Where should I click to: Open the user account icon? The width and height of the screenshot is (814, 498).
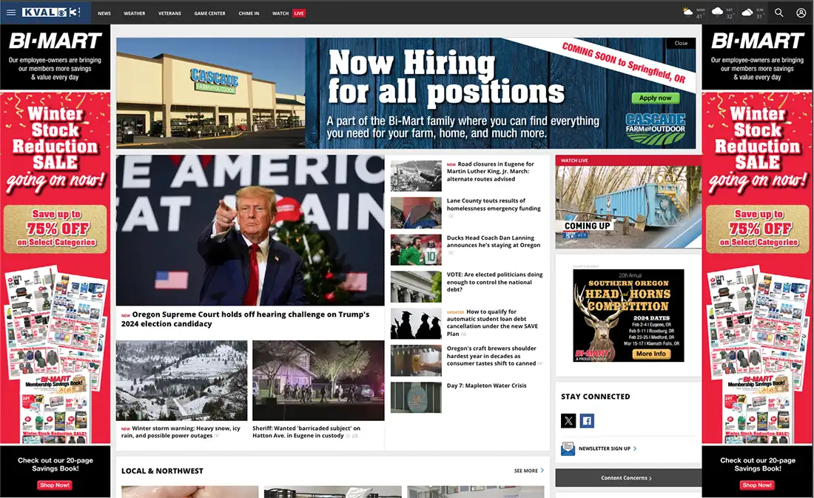pos(801,13)
